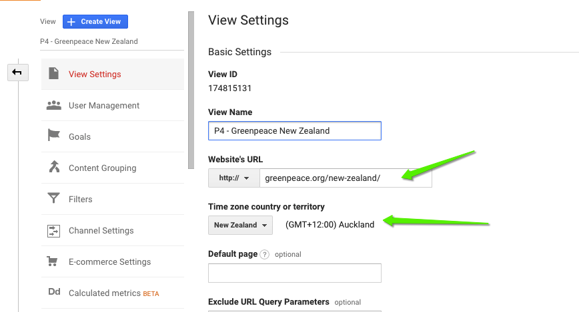Click the Calculated metrics Dd icon

pyautogui.click(x=54, y=292)
